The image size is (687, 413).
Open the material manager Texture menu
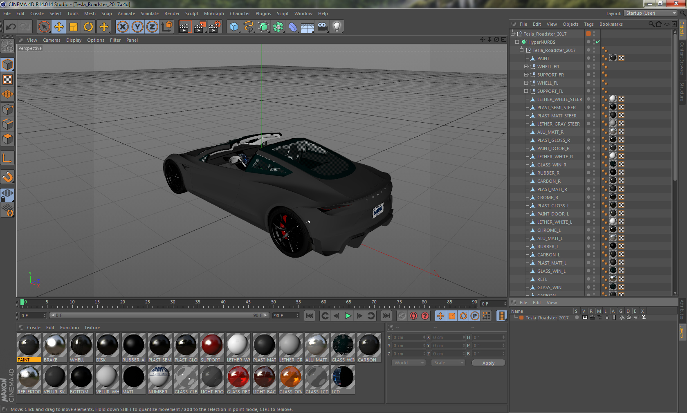[92, 328]
